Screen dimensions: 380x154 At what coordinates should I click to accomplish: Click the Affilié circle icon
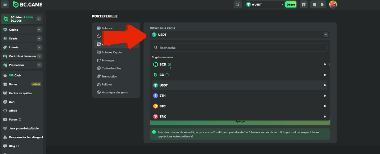pos(5,111)
